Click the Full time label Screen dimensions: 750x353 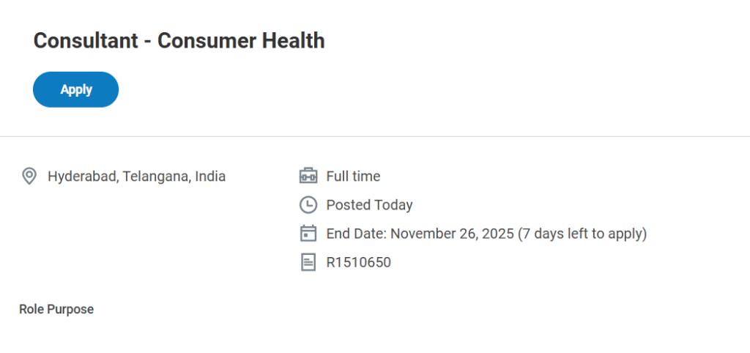click(353, 176)
